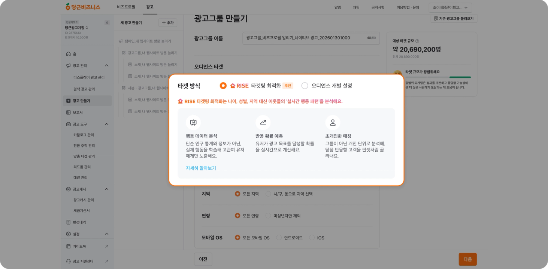The image size is (548, 269).
Task: Click the gear icon beside 설정
Action: pyautogui.click(x=68, y=234)
